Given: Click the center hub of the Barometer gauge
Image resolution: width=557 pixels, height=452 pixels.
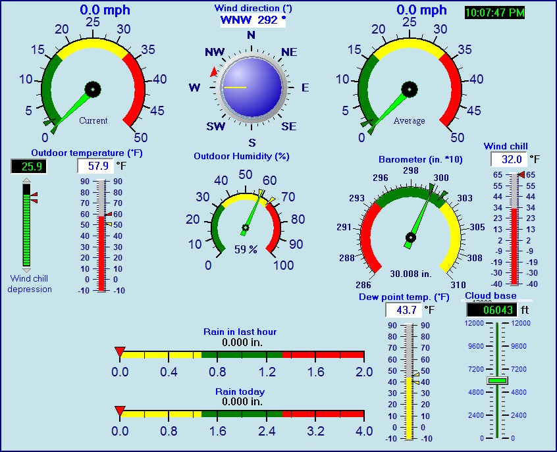Looking at the screenshot, I should (411, 237).
